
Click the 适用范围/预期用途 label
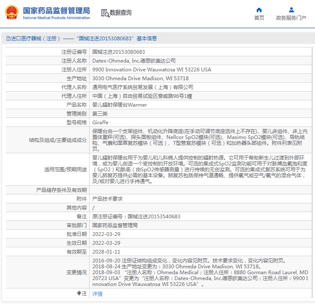pyautogui.click(x=66, y=170)
